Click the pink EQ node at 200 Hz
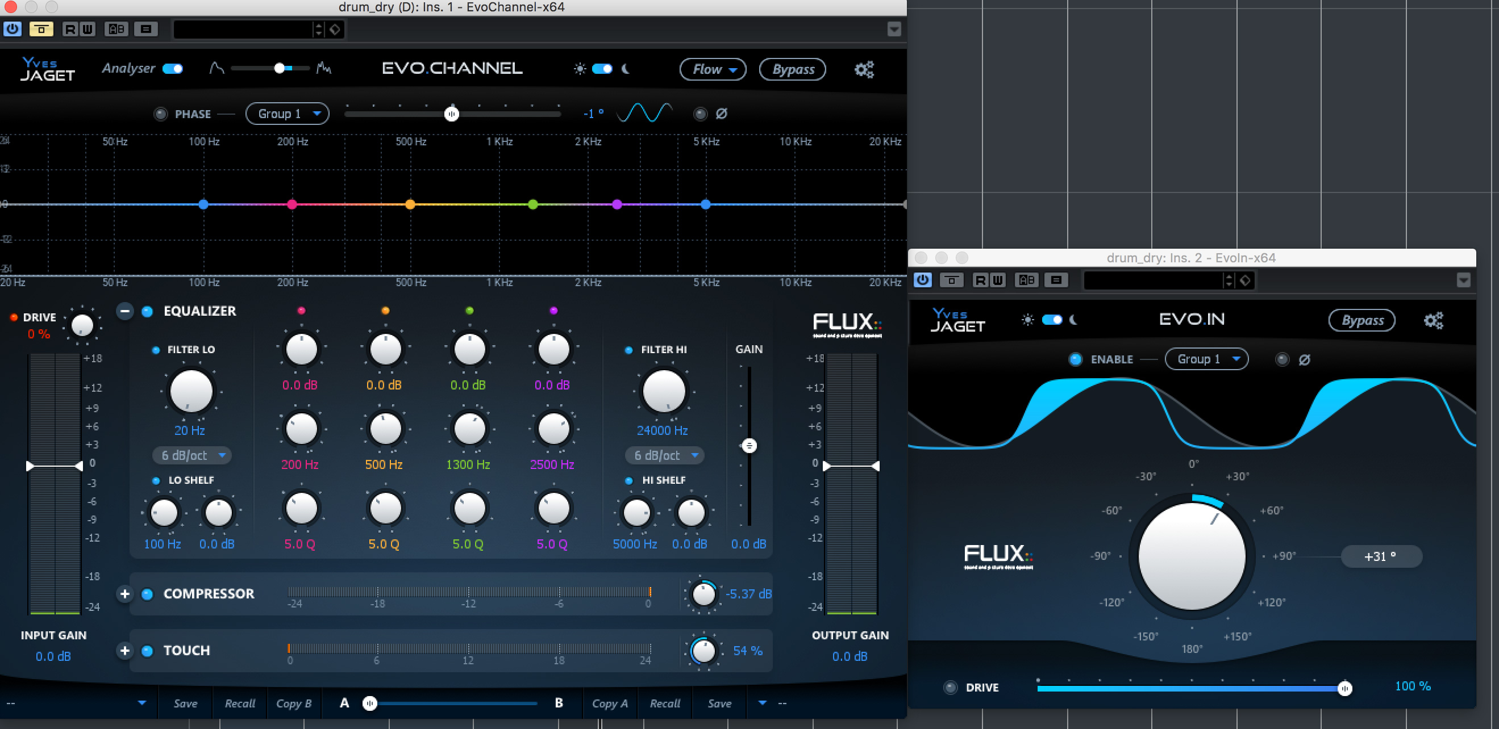The width and height of the screenshot is (1499, 729). pos(292,204)
